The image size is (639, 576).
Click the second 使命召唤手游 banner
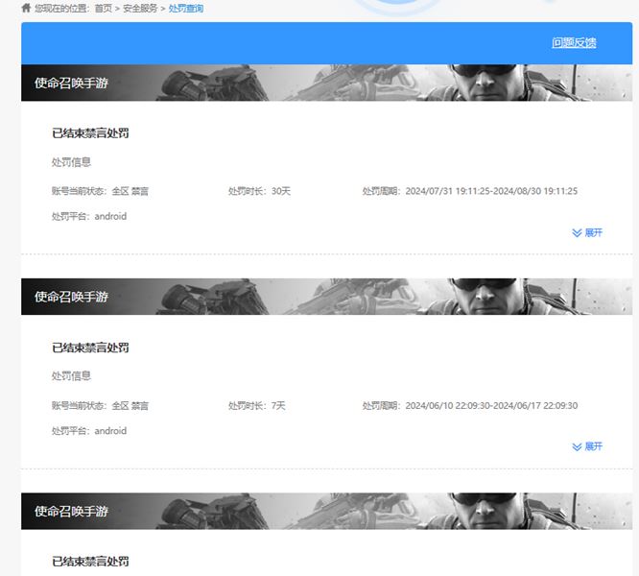(x=326, y=297)
